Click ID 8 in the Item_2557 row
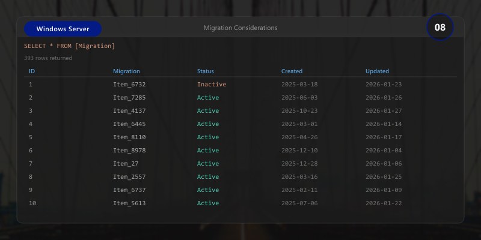 tap(31, 176)
